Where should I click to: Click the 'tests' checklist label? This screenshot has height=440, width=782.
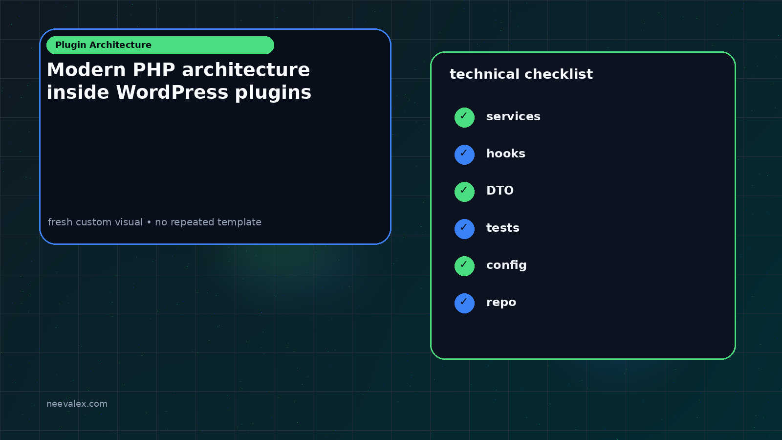pos(503,228)
